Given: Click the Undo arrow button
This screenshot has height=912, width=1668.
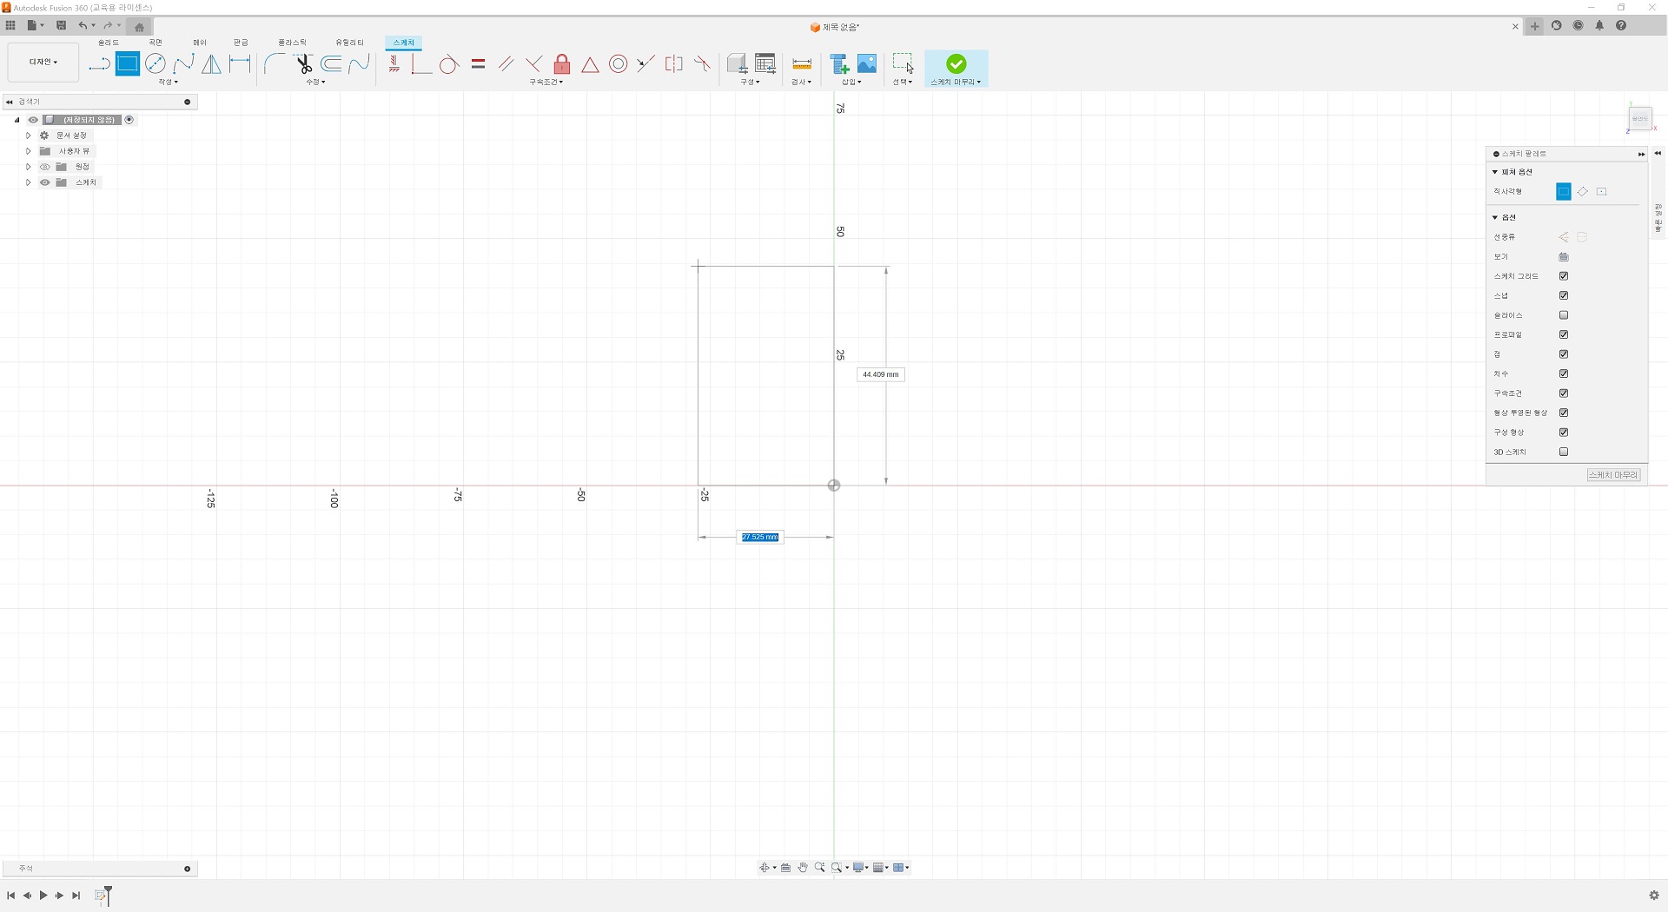Looking at the screenshot, I should pyautogui.click(x=83, y=26).
